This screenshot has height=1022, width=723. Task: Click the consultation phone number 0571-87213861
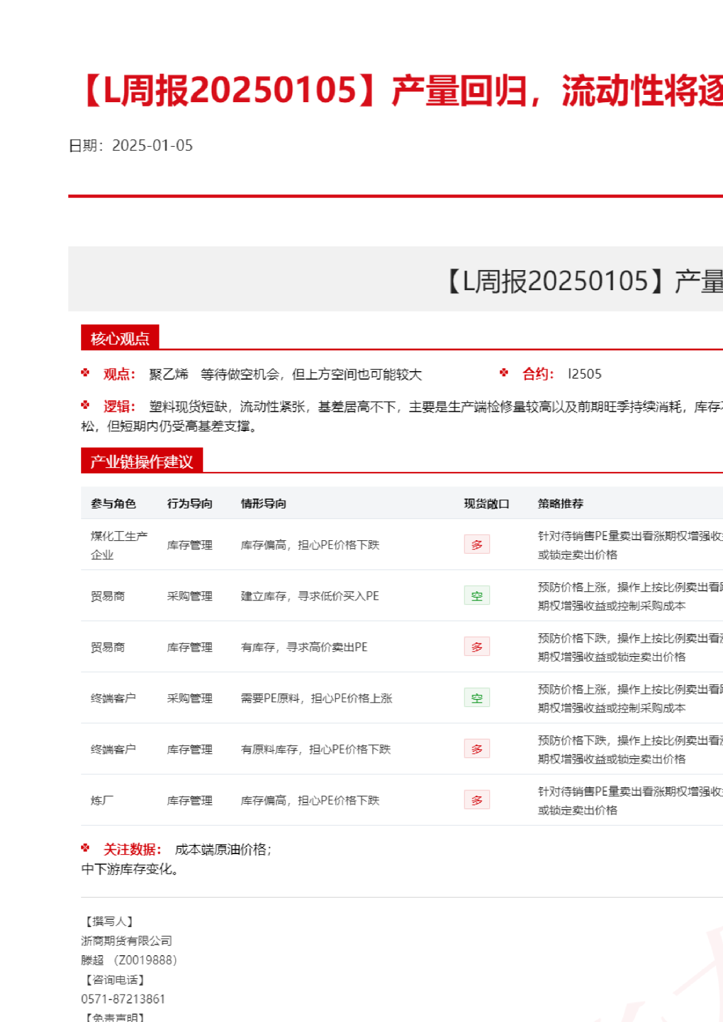point(123,999)
